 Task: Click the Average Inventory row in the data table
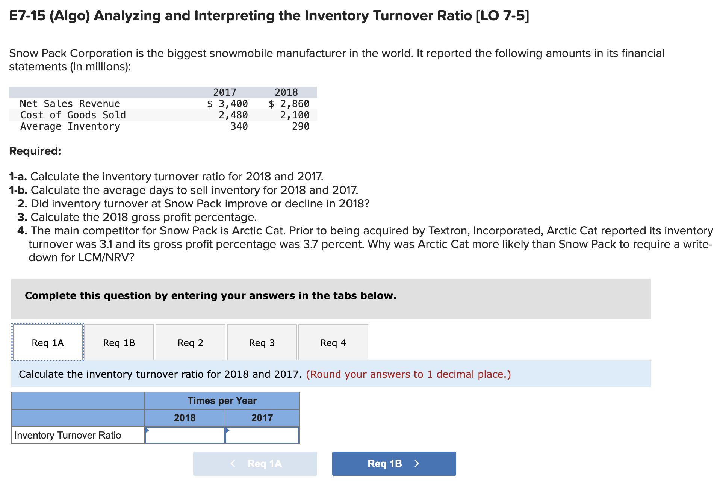(70, 126)
